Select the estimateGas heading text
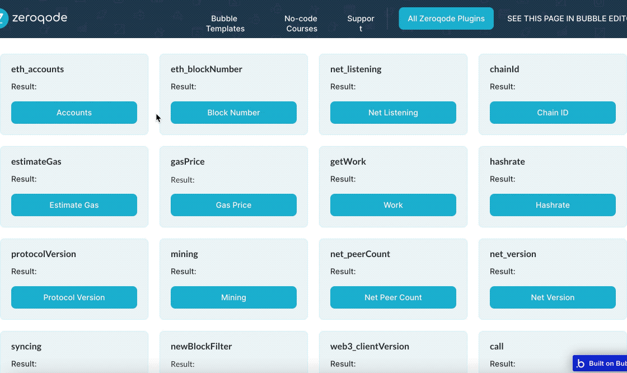 click(x=36, y=161)
